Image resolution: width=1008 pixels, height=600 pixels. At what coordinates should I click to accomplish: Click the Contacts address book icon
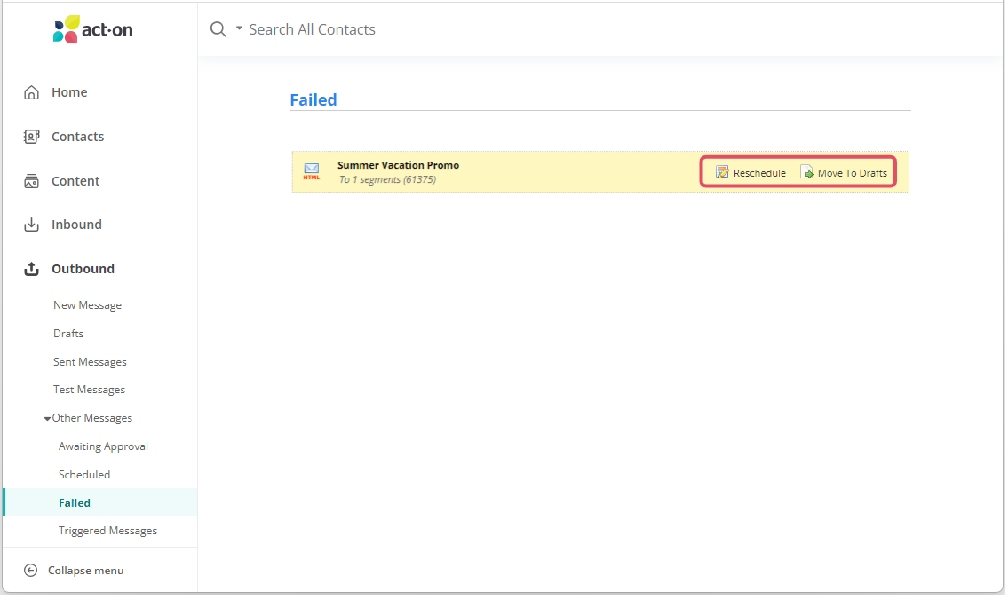pyautogui.click(x=31, y=137)
